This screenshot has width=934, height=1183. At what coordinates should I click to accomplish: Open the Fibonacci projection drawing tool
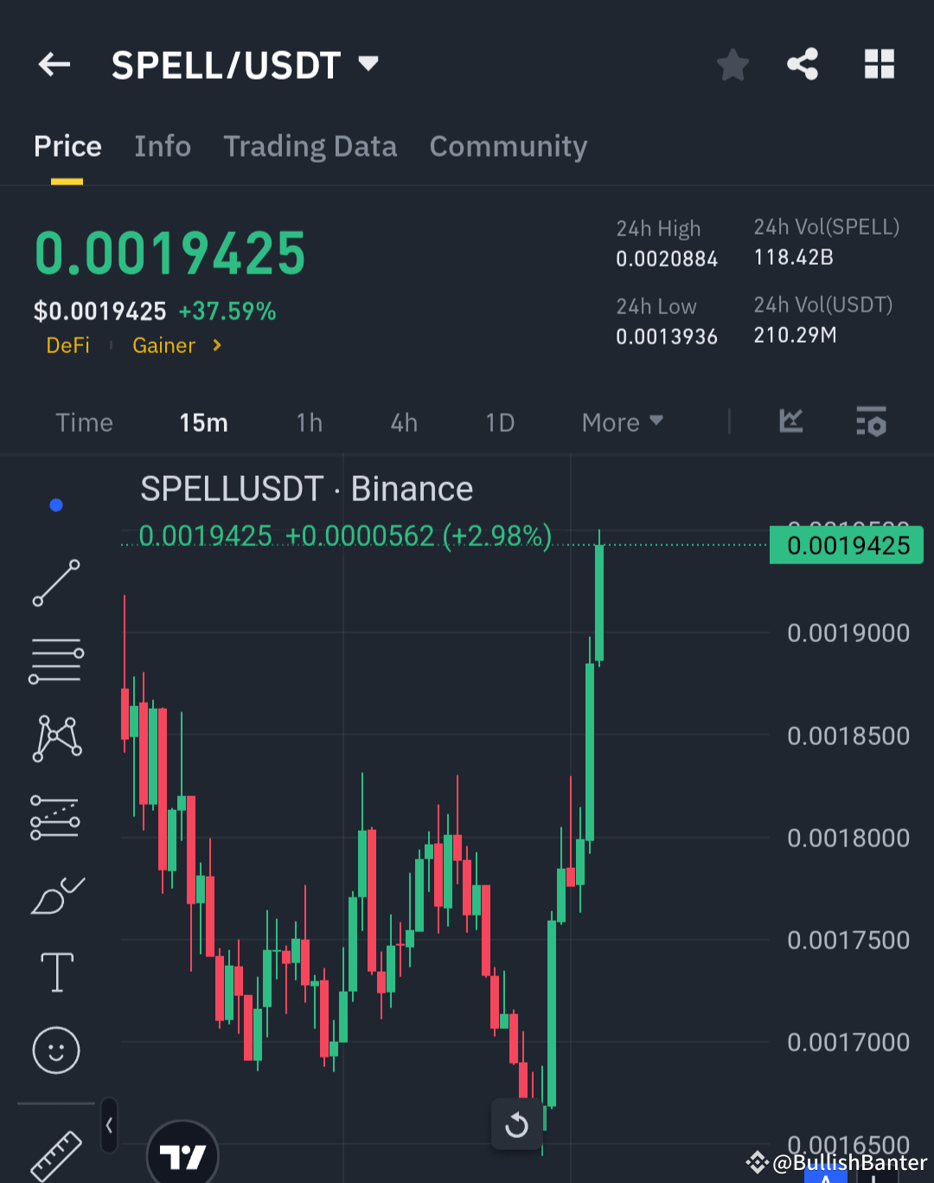click(x=55, y=816)
